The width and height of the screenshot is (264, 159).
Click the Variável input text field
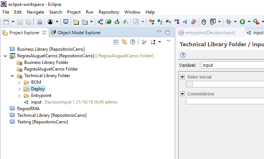[x=232, y=65]
